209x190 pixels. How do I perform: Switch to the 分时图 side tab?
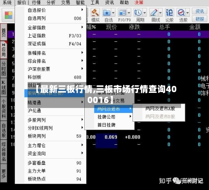4,69
